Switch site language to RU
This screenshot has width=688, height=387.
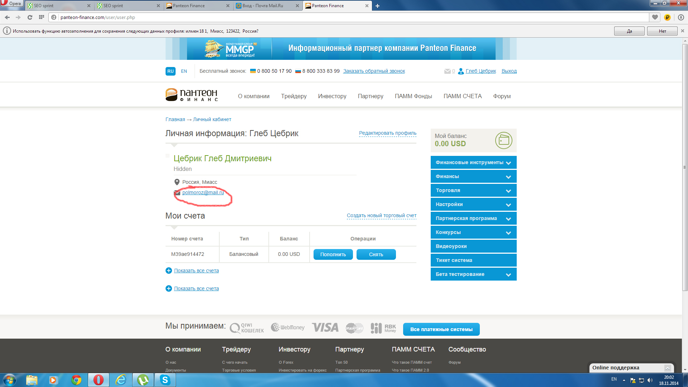[x=171, y=71]
